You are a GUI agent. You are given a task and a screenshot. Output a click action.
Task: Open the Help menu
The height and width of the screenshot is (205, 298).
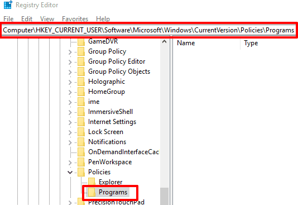point(103,19)
